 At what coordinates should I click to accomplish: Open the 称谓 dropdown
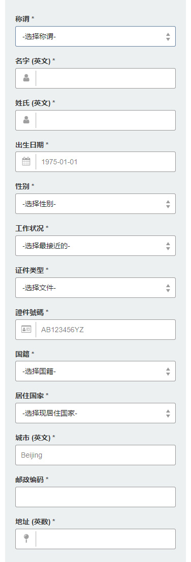click(x=96, y=36)
